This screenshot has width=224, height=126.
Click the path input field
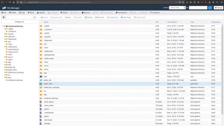[x=19, y=17]
